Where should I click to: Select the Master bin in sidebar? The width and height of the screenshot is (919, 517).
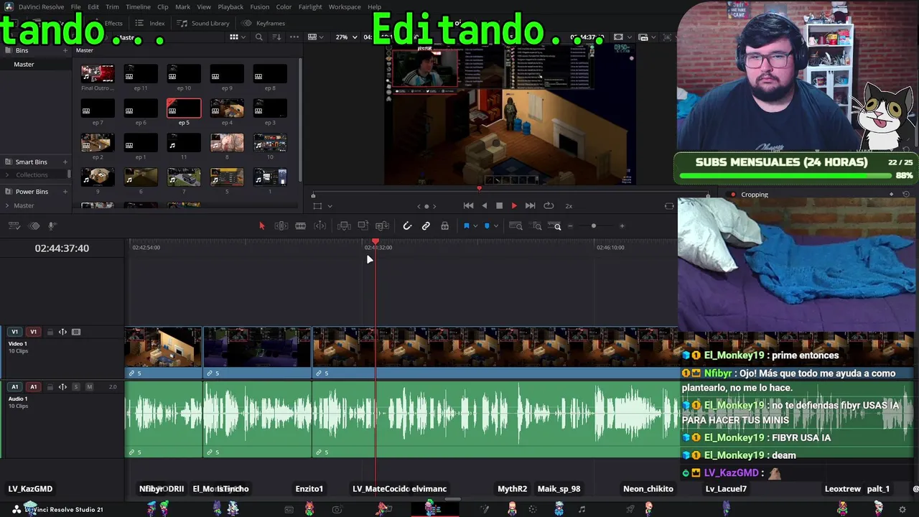36,65
